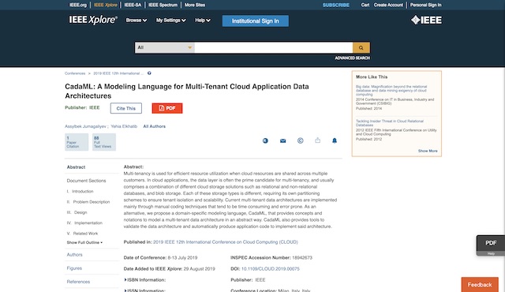Click the Conferences breadcrumb link

pyautogui.click(x=75, y=73)
